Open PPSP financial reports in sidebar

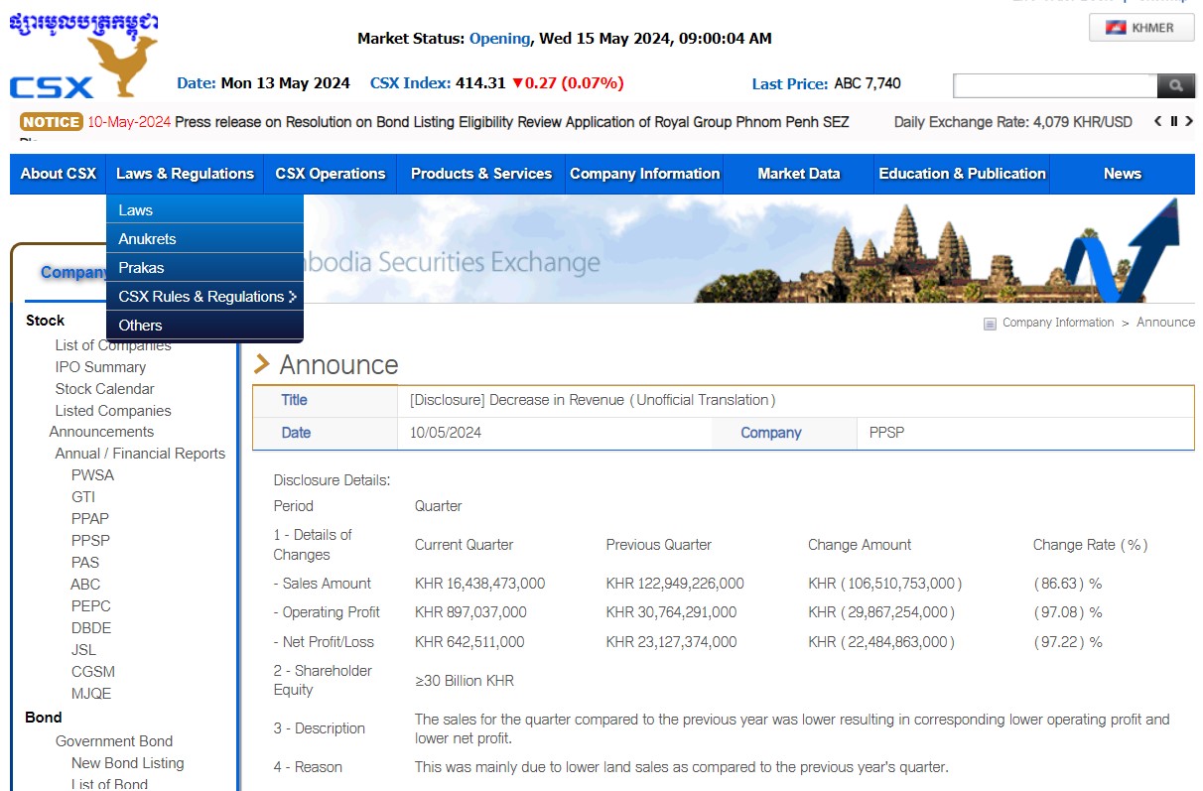pyautogui.click(x=90, y=541)
